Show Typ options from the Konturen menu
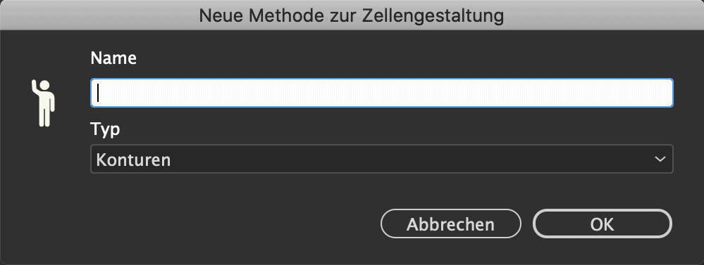 point(382,159)
